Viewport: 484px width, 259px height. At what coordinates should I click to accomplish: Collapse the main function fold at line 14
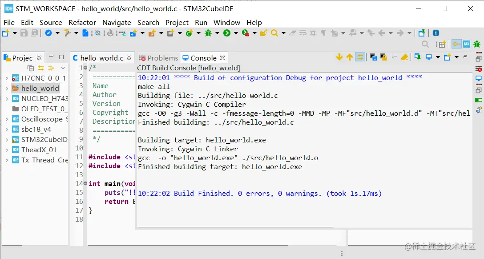click(85, 184)
